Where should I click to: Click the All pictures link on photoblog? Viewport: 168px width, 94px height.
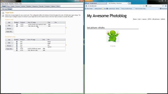[156, 19]
